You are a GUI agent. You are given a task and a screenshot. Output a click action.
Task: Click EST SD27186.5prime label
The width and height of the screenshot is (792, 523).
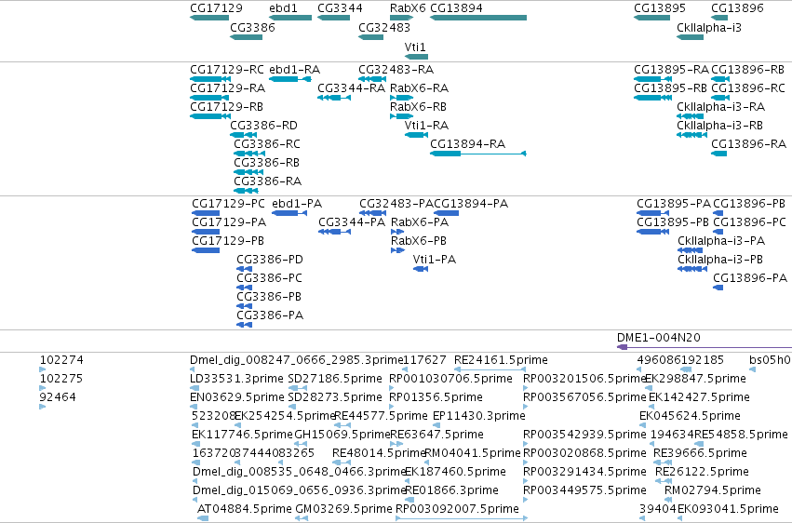335,379
